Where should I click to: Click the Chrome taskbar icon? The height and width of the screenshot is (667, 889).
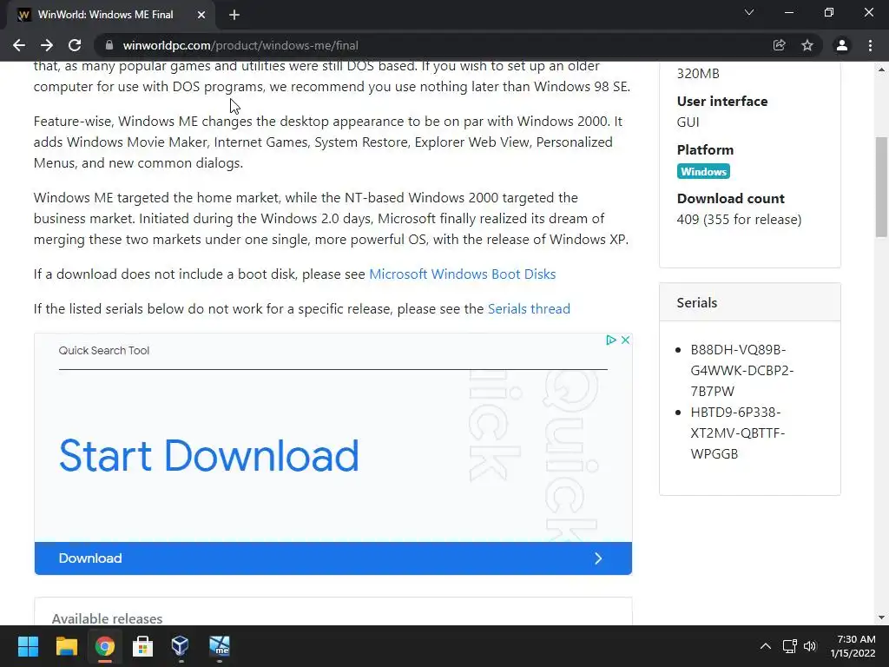coord(104,646)
